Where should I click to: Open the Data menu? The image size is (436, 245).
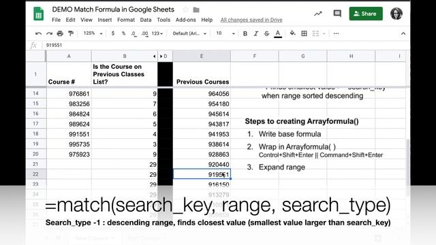coord(146,20)
